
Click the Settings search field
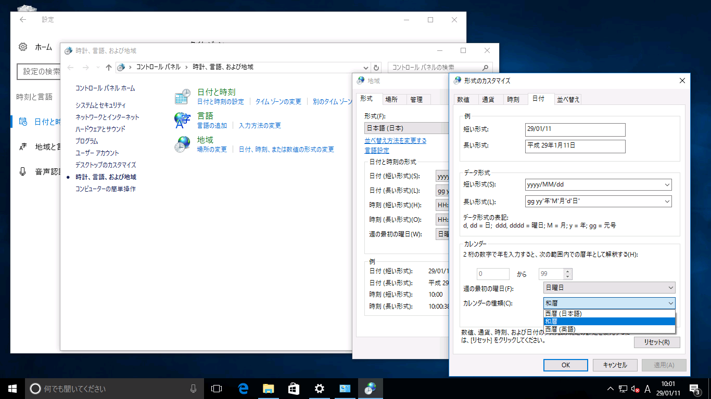40,72
